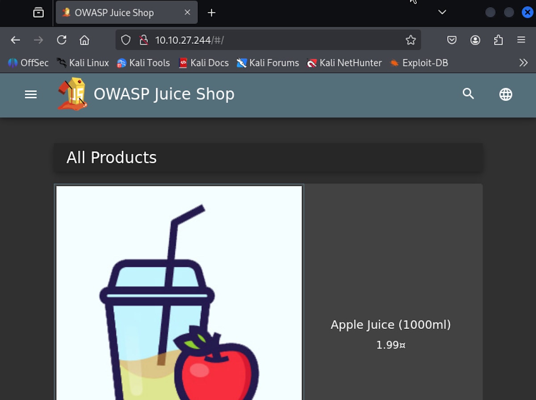
Task: Open the Kali Tools bookmark
Action: tap(143, 63)
